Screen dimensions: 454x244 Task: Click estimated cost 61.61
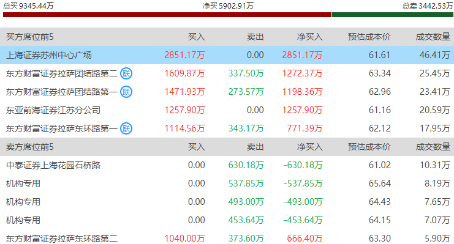click(x=380, y=55)
